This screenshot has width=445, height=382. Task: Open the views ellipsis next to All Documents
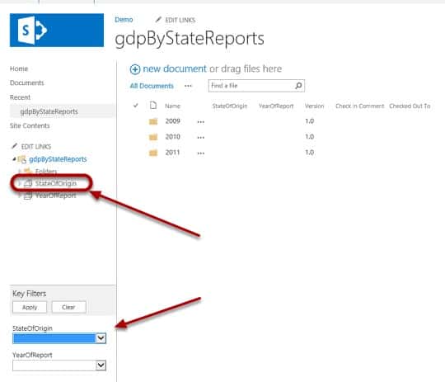click(x=188, y=86)
